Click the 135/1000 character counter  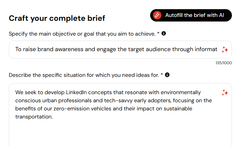pos(223,63)
